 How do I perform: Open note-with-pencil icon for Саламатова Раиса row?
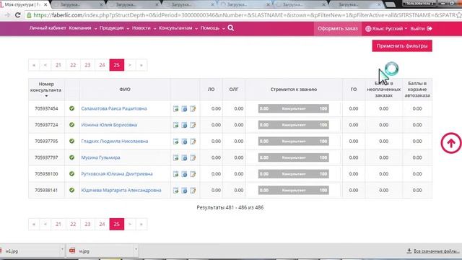click(x=193, y=109)
